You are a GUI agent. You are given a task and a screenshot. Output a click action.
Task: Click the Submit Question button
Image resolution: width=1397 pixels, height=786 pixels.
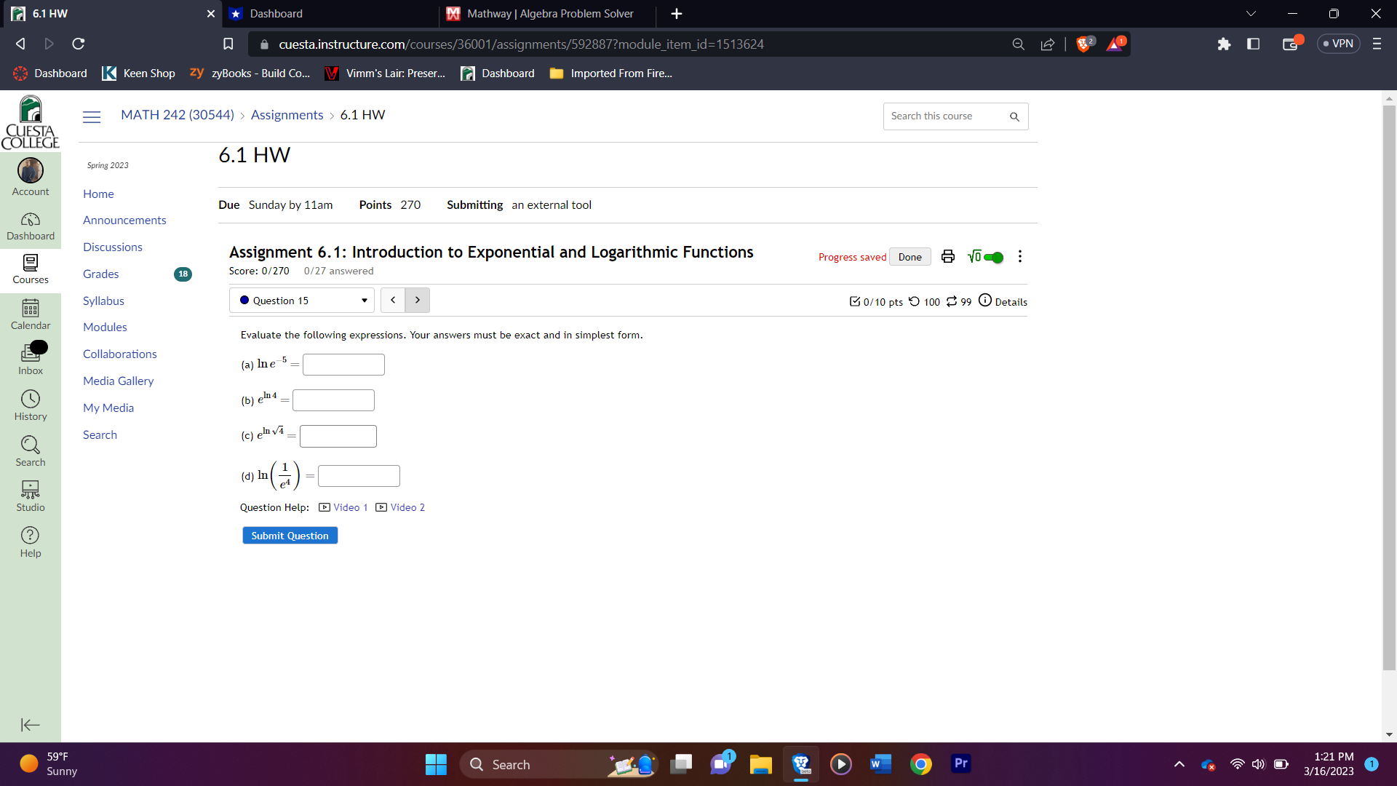point(290,535)
